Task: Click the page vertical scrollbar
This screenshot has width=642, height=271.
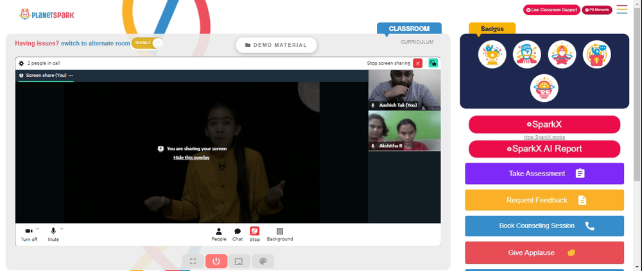Action: 638,94
